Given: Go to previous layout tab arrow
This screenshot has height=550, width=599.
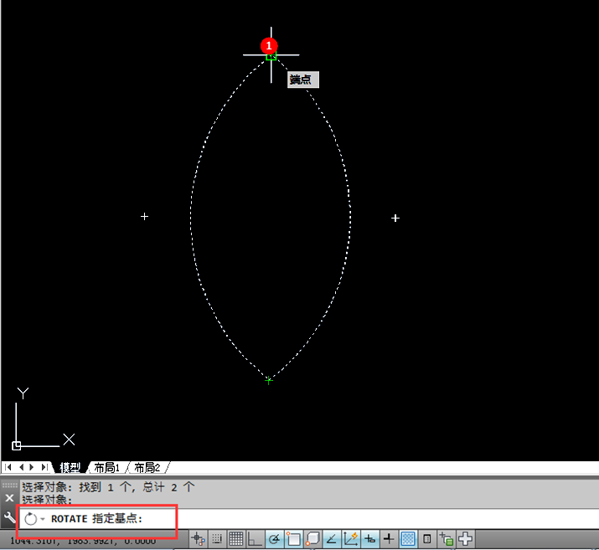Looking at the screenshot, I should coord(21,467).
